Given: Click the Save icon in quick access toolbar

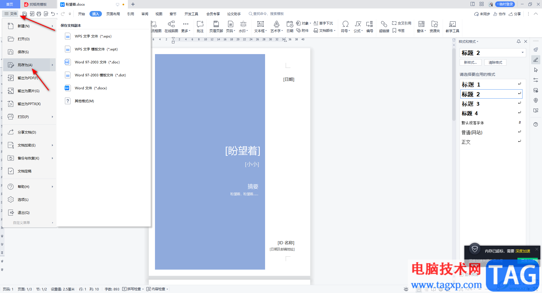Looking at the screenshot, I should click(25, 14).
